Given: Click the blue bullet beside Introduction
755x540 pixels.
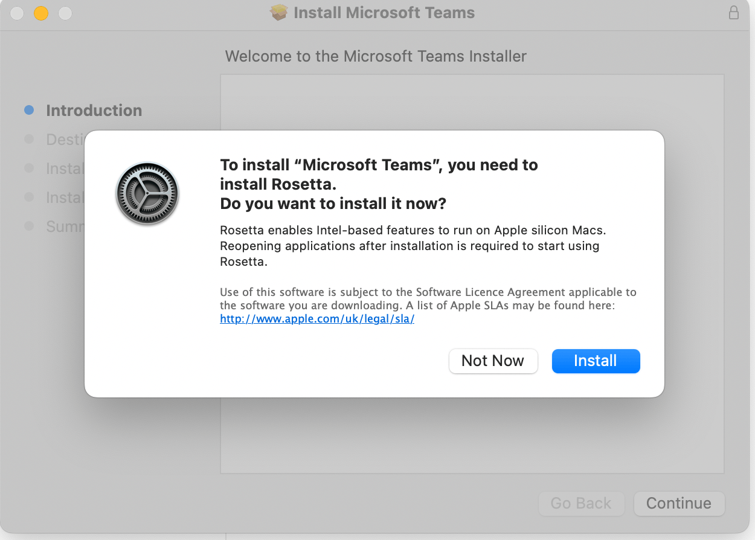Looking at the screenshot, I should click(x=29, y=110).
